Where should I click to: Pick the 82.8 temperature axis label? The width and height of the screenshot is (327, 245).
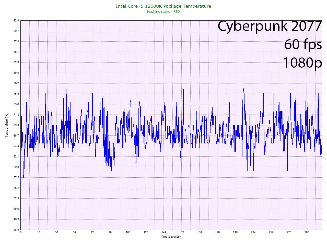pos(16,62)
